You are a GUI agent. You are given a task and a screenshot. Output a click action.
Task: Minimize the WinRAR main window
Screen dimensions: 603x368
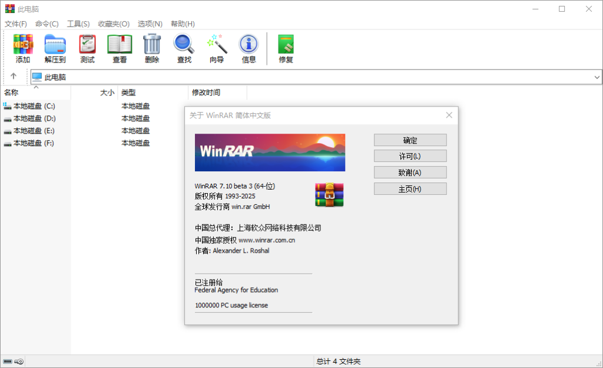pos(535,9)
